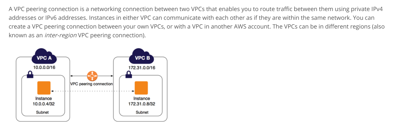This screenshot has width=407, height=129.
Task: Click the dotted line below the peering label
Action: (x=91, y=91)
